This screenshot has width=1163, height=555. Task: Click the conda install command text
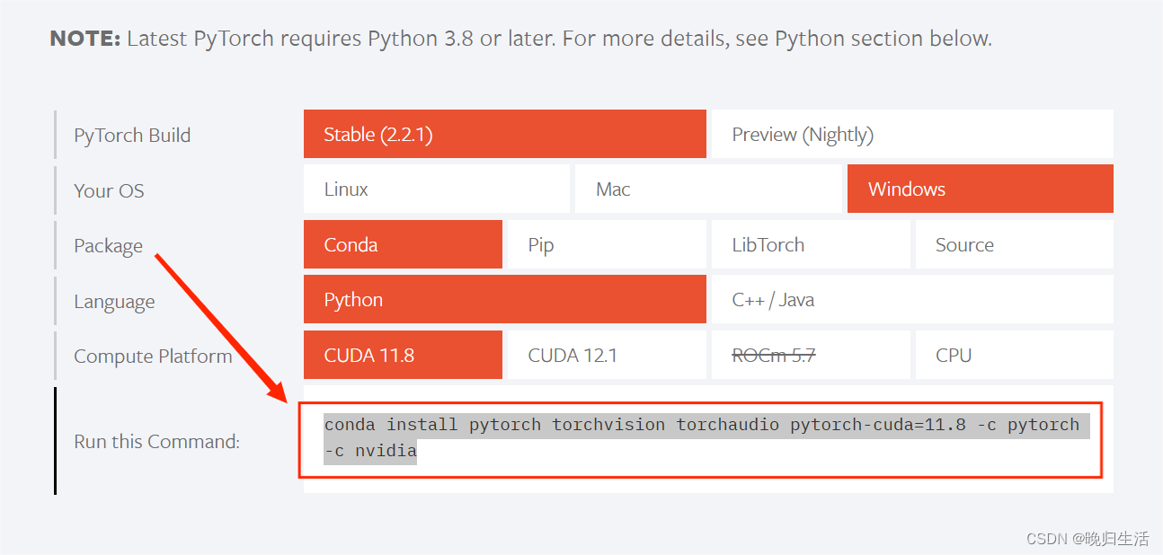tap(706, 437)
